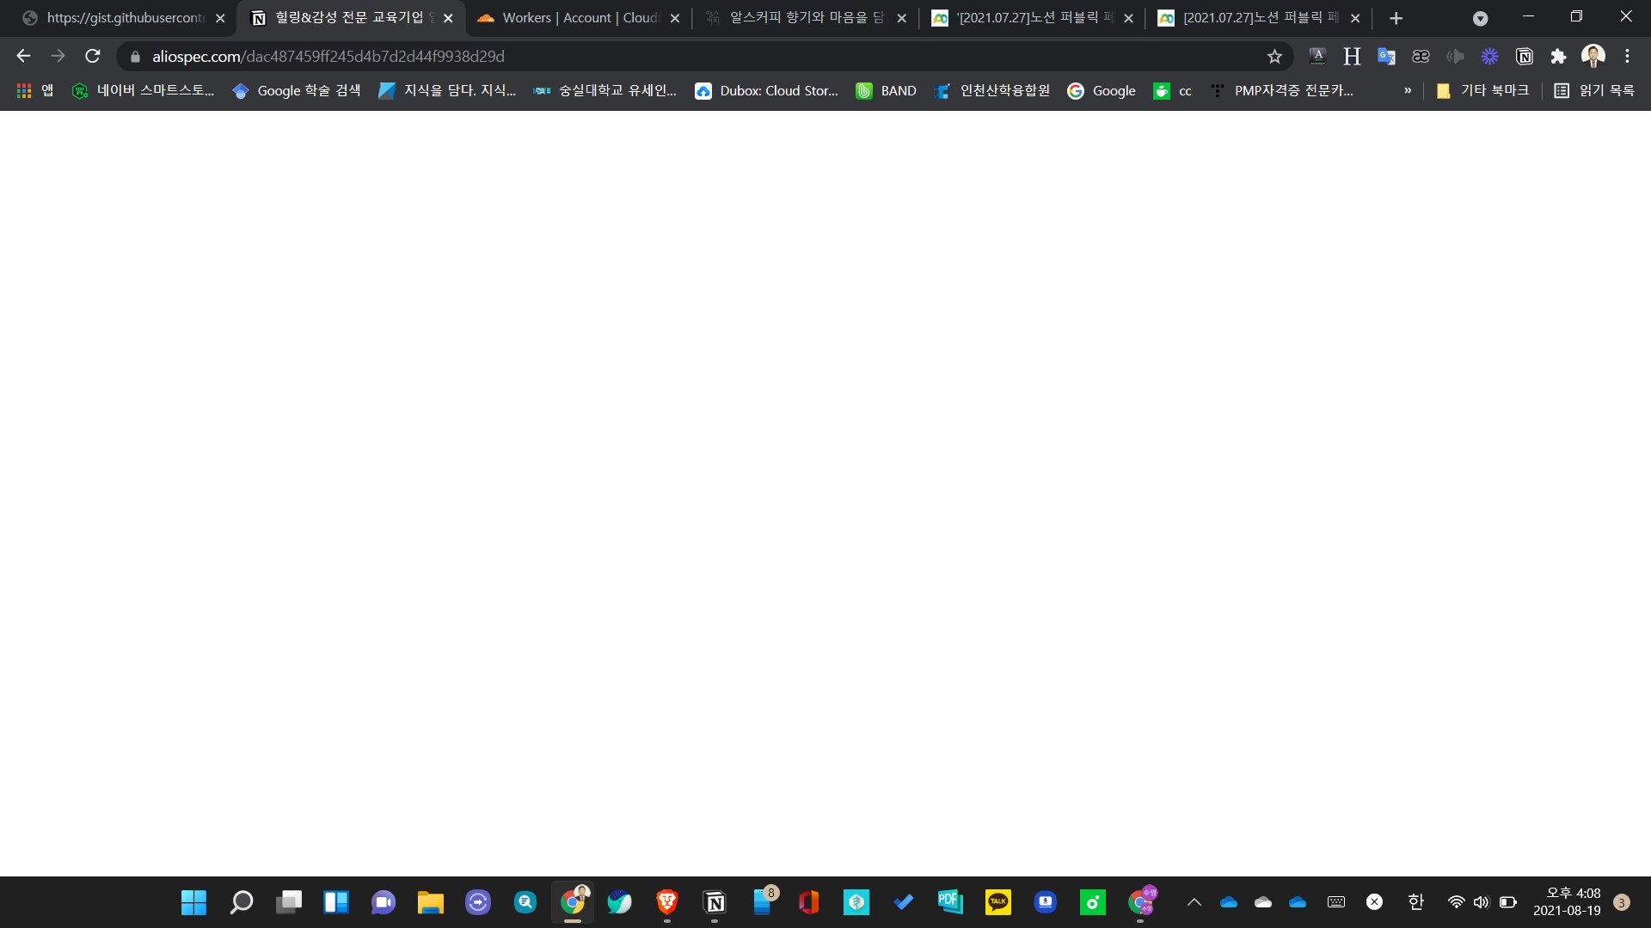
Task: Switch to the gist.githubusercontent tab
Action: tap(125, 18)
